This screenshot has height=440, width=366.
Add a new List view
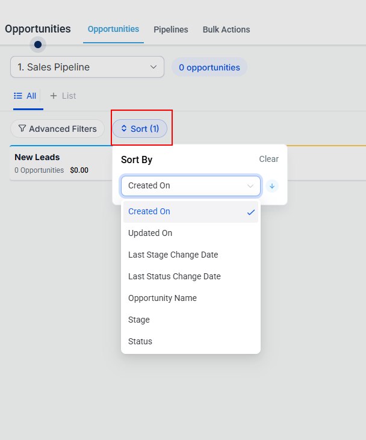coord(63,96)
